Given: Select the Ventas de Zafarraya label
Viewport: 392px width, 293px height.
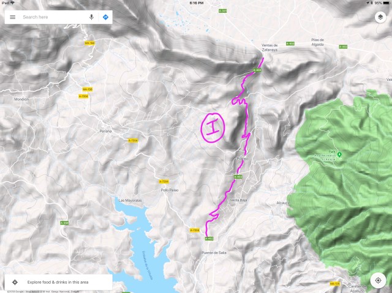Looking at the screenshot, I should point(269,48).
